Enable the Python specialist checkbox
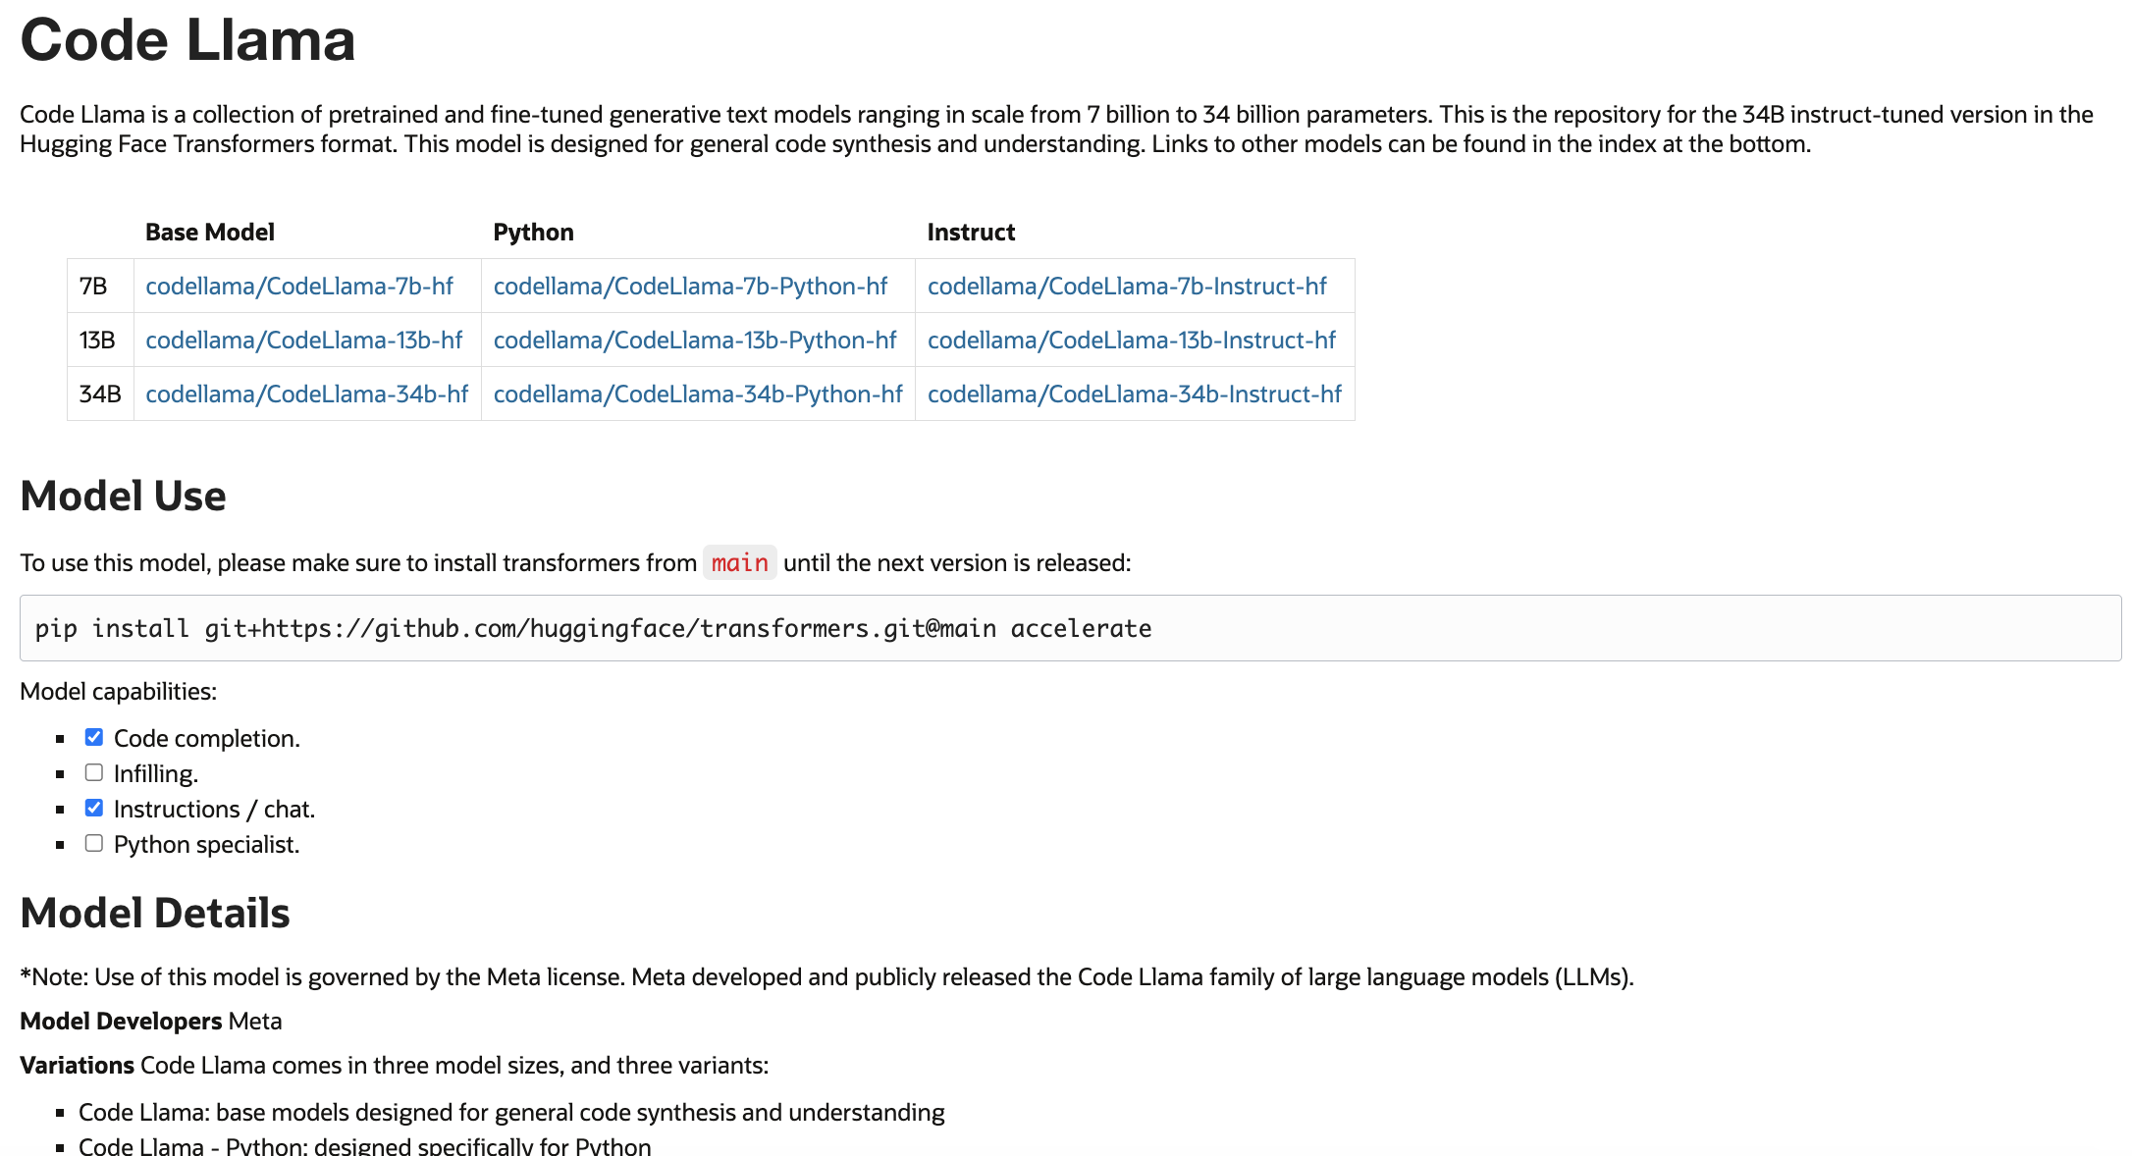The width and height of the screenshot is (2132, 1156). click(x=94, y=843)
